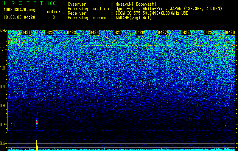Click the 0.6 kHz axis label
Viewport: 238px width, 151px height.
pyautogui.click(x=3, y=143)
